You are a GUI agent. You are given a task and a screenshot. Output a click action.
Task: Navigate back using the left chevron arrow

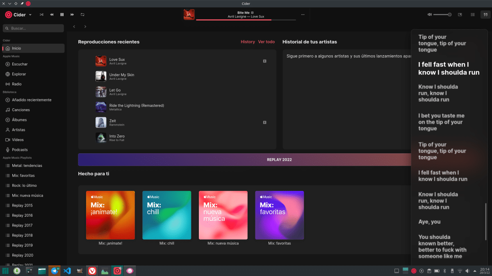[74, 26]
